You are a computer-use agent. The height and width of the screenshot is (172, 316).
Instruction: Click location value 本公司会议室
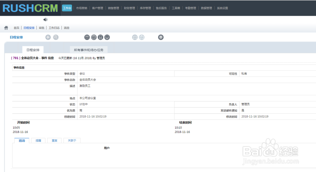88,98
